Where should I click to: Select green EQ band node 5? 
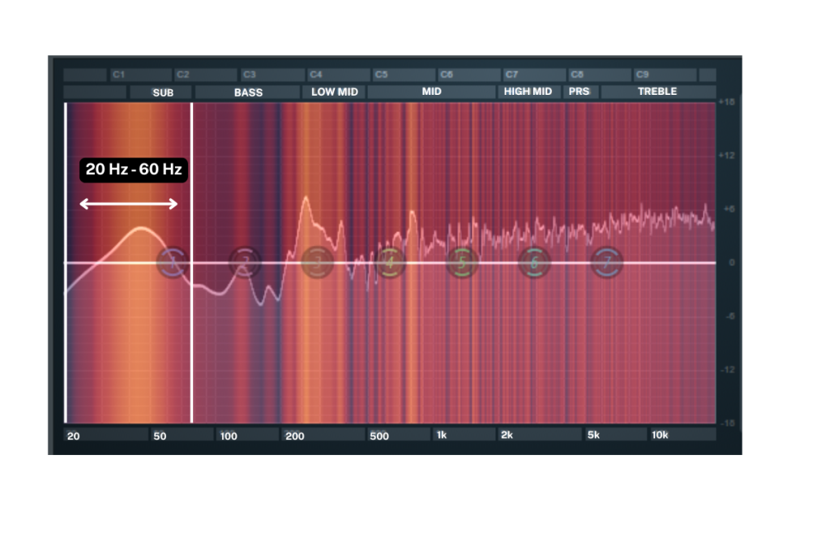tap(462, 262)
